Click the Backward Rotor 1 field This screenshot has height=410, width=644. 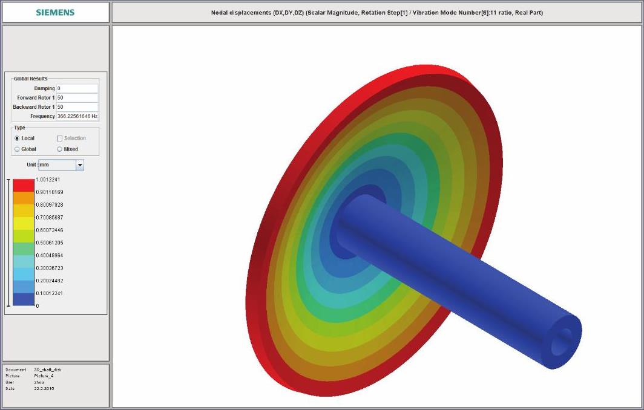click(77, 107)
